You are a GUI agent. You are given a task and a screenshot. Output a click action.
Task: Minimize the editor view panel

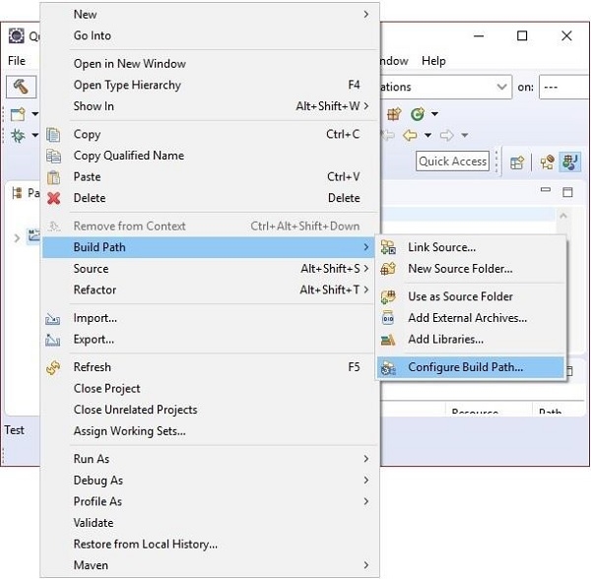point(546,190)
